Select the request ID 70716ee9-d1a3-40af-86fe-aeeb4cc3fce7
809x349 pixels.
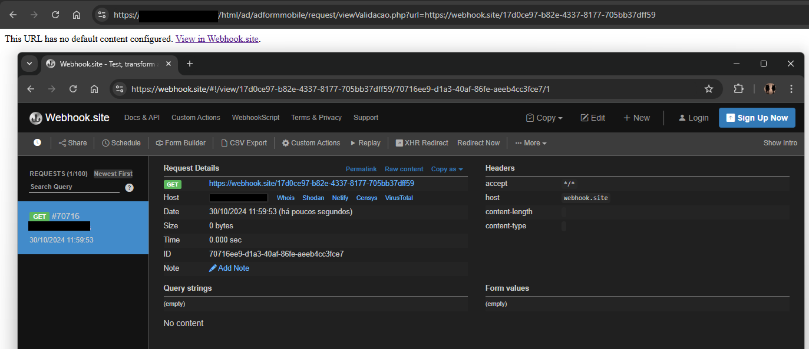(276, 254)
